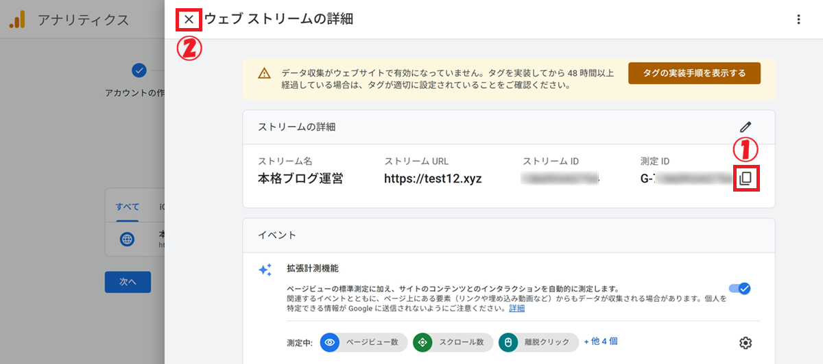
Task: Expand the + 他 4 個 measured events
Action: [605, 341]
